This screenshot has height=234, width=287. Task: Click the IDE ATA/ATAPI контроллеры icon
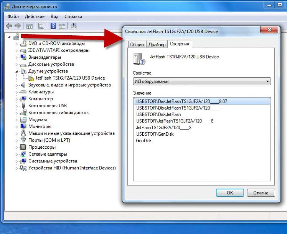coord(23,50)
